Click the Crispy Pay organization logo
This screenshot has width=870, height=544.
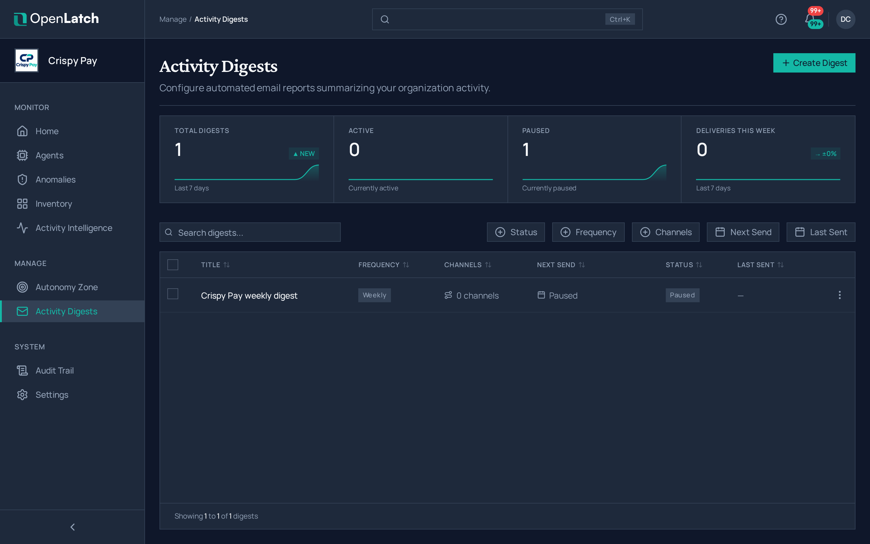coord(27,60)
